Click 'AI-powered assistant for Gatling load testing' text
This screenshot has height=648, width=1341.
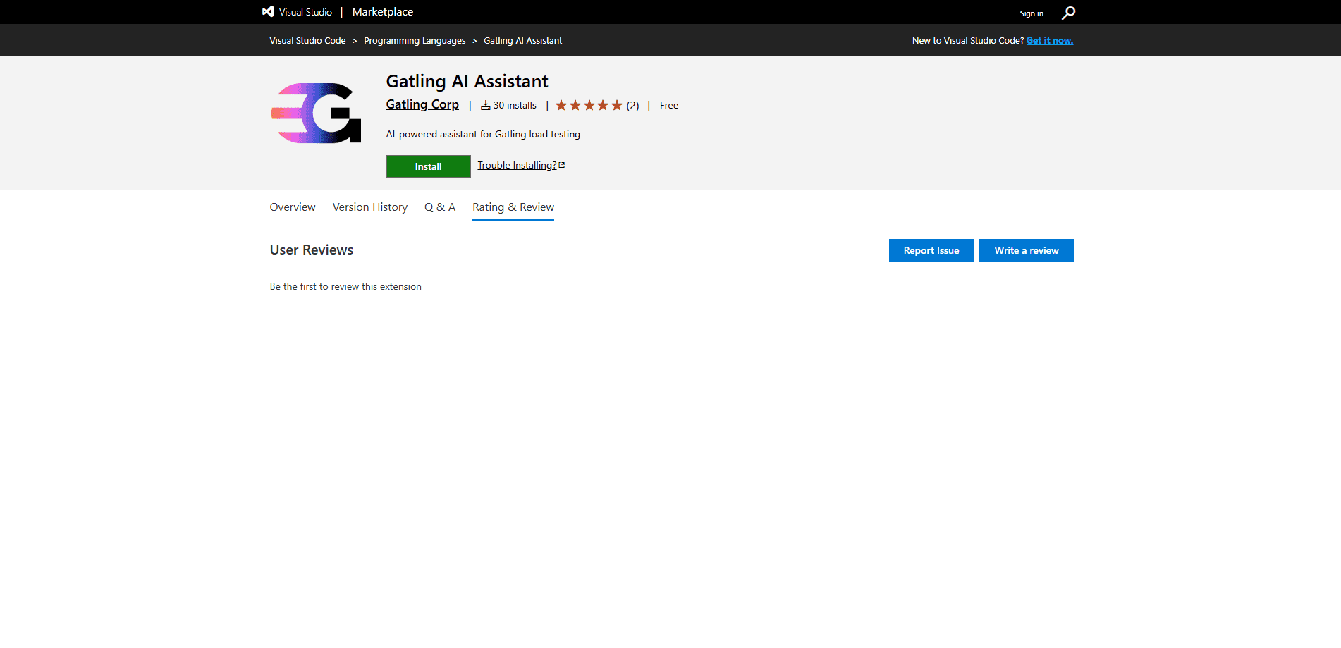pos(483,135)
